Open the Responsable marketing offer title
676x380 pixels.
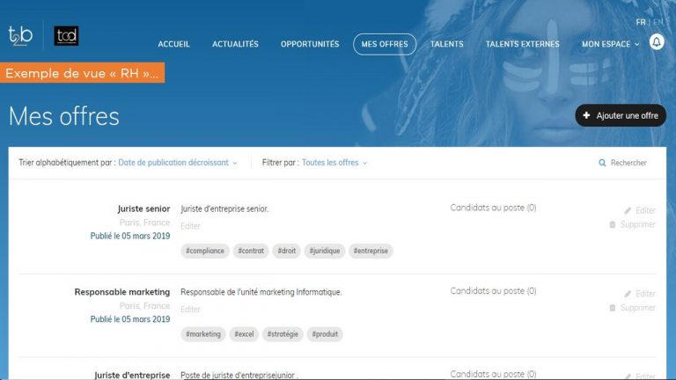(122, 292)
